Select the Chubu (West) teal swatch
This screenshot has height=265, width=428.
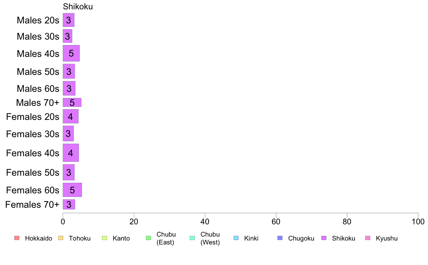(192, 238)
